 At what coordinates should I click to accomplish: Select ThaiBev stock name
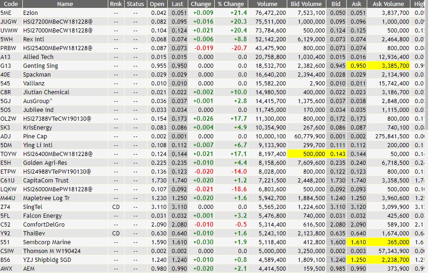click(34, 234)
